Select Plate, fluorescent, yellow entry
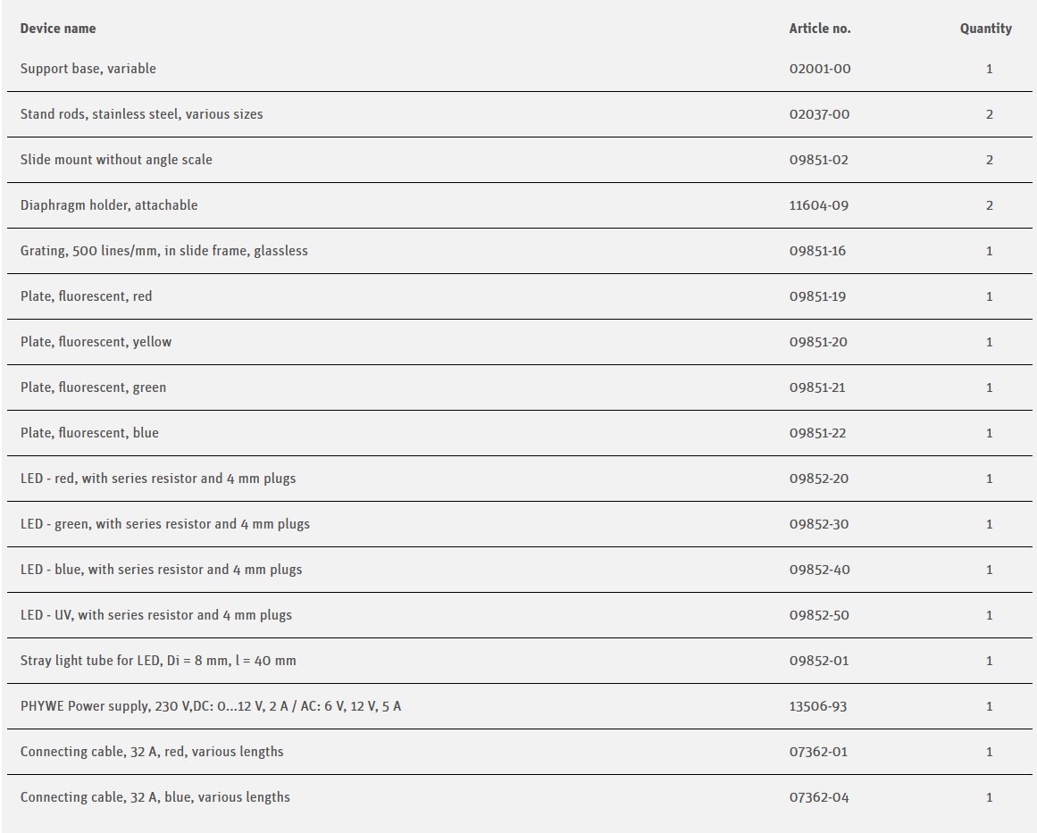Image resolution: width=1037 pixels, height=833 pixels. (x=96, y=342)
